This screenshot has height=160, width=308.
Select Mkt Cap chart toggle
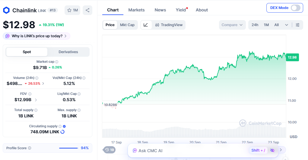click(x=127, y=25)
